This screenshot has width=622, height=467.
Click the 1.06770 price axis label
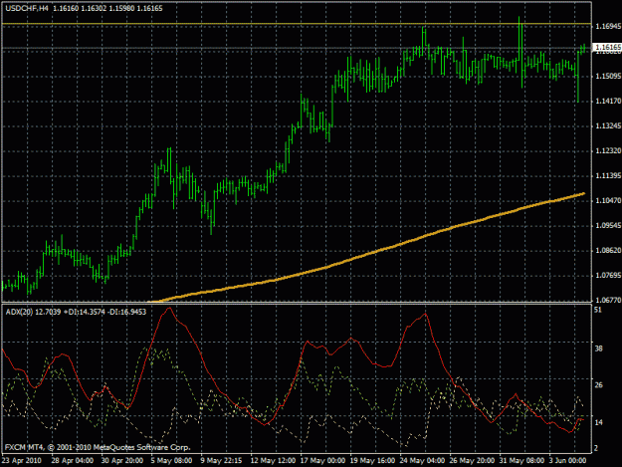607,301
